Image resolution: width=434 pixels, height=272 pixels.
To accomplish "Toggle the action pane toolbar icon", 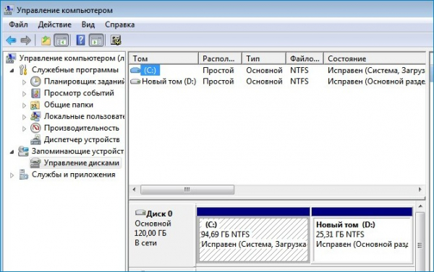I will pos(96,40).
